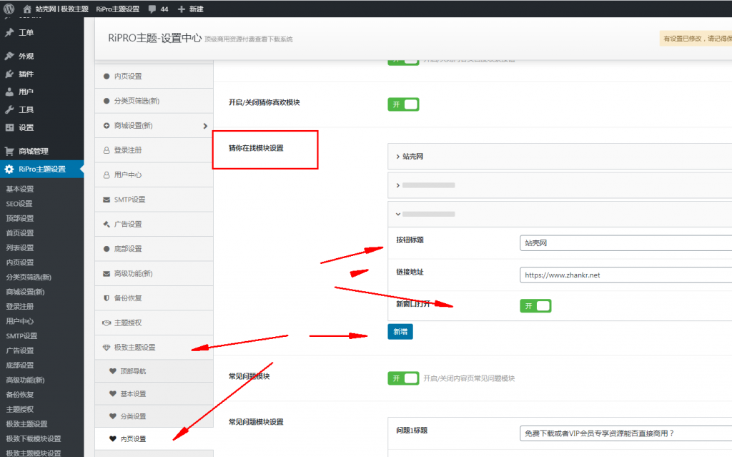The image size is (732, 457).
Task: Click the 问题1标题 input field
Action: 625,433
